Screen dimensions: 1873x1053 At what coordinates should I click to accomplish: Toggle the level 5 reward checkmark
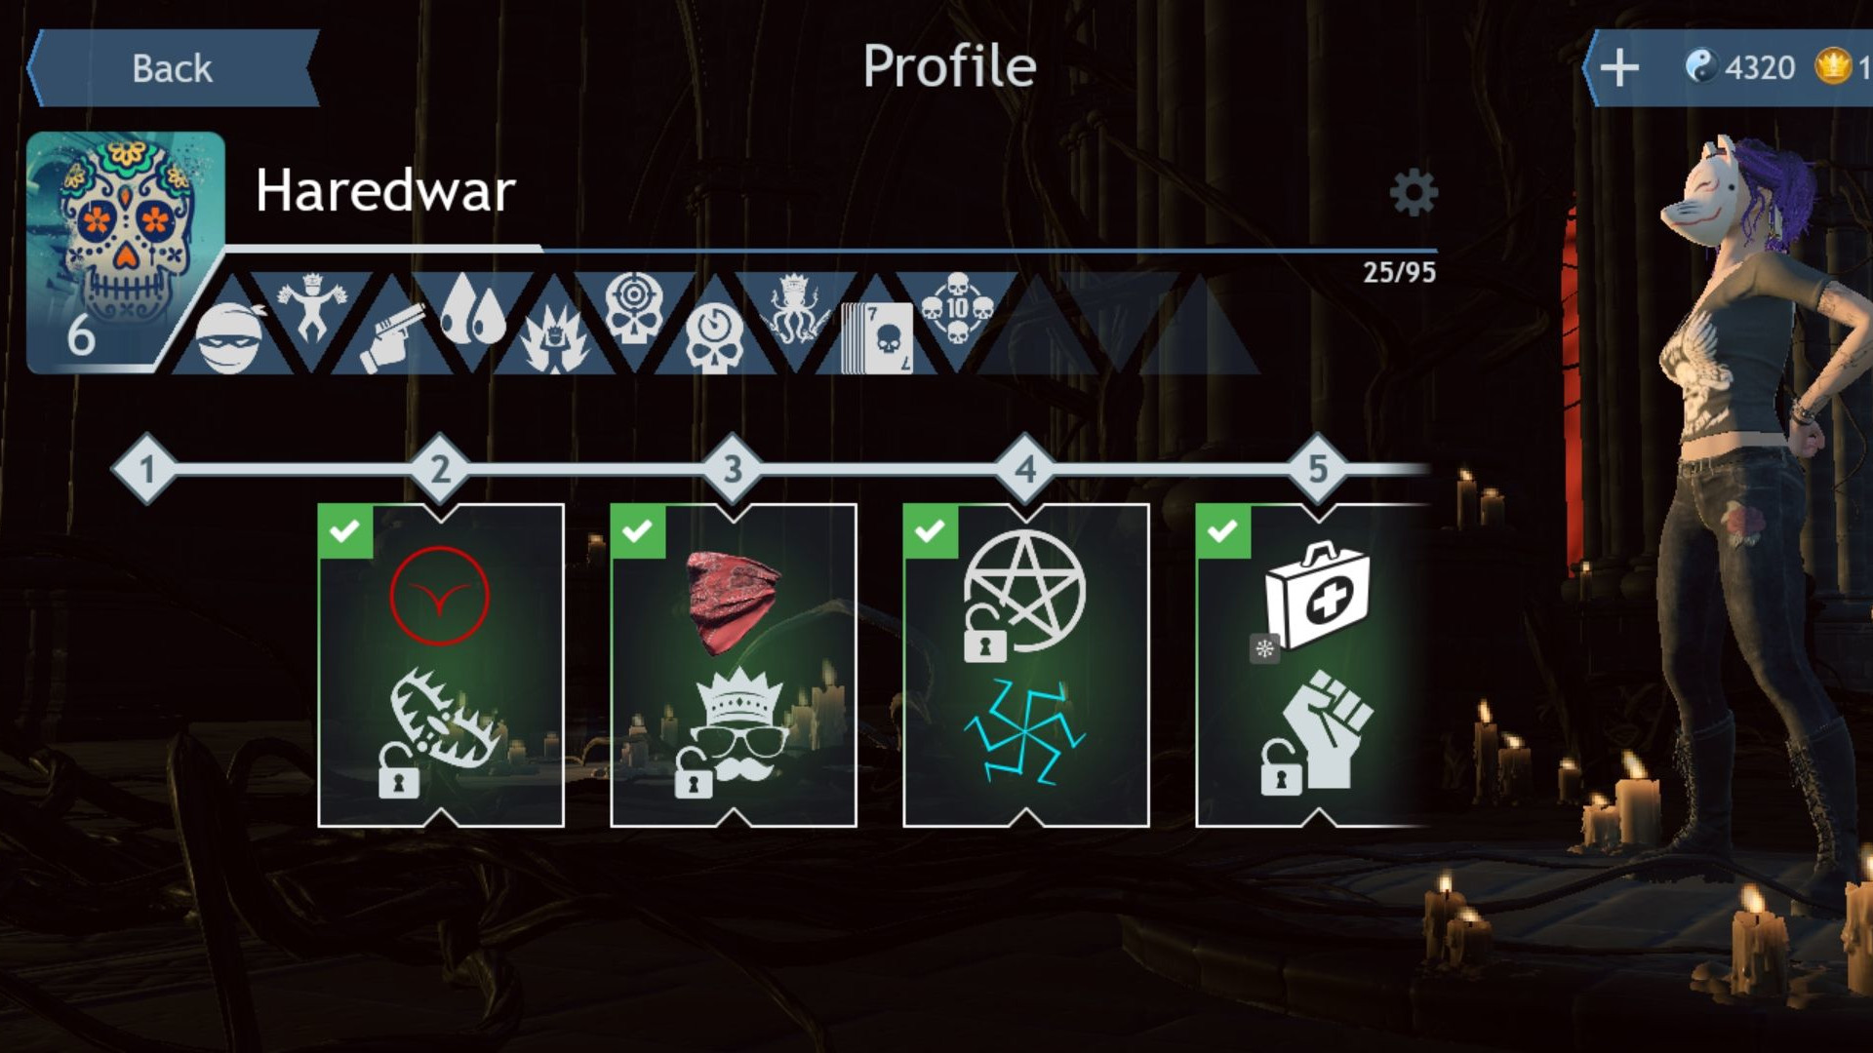tap(1223, 531)
